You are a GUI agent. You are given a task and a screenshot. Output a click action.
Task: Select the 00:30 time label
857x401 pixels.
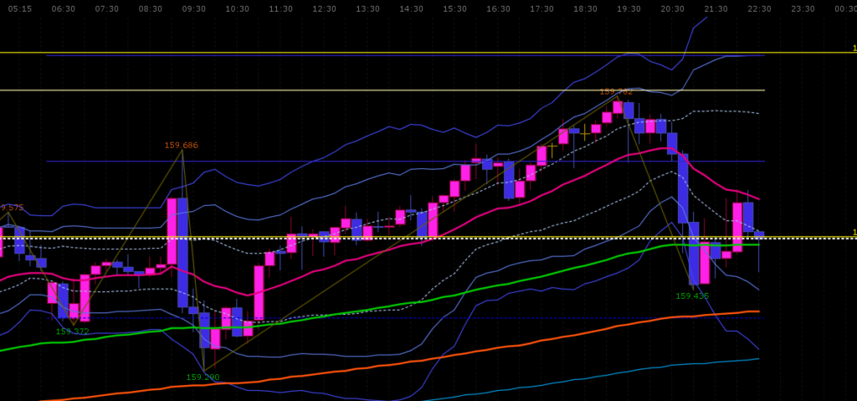(845, 8)
